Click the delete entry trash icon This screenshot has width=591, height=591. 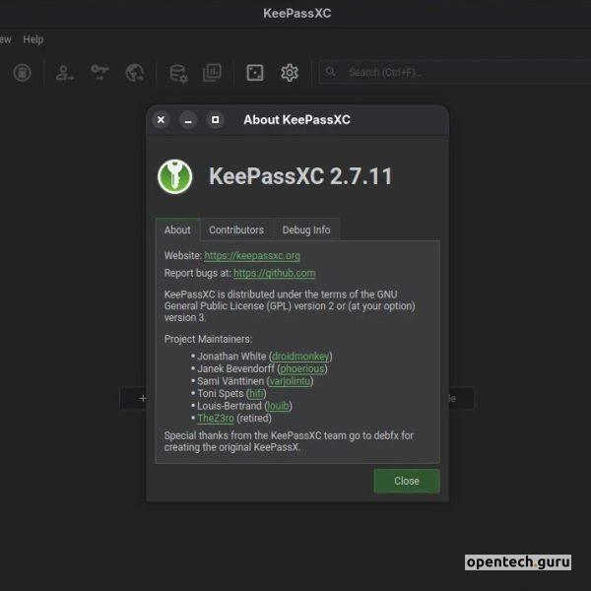22,73
